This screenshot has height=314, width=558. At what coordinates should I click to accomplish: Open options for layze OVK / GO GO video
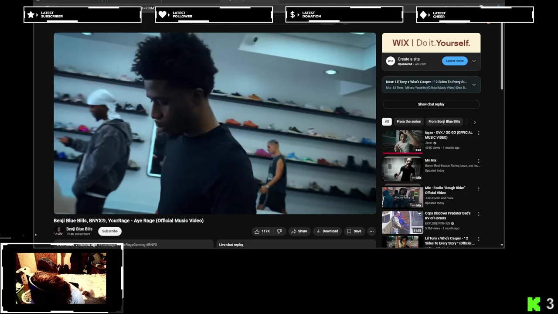(479, 133)
